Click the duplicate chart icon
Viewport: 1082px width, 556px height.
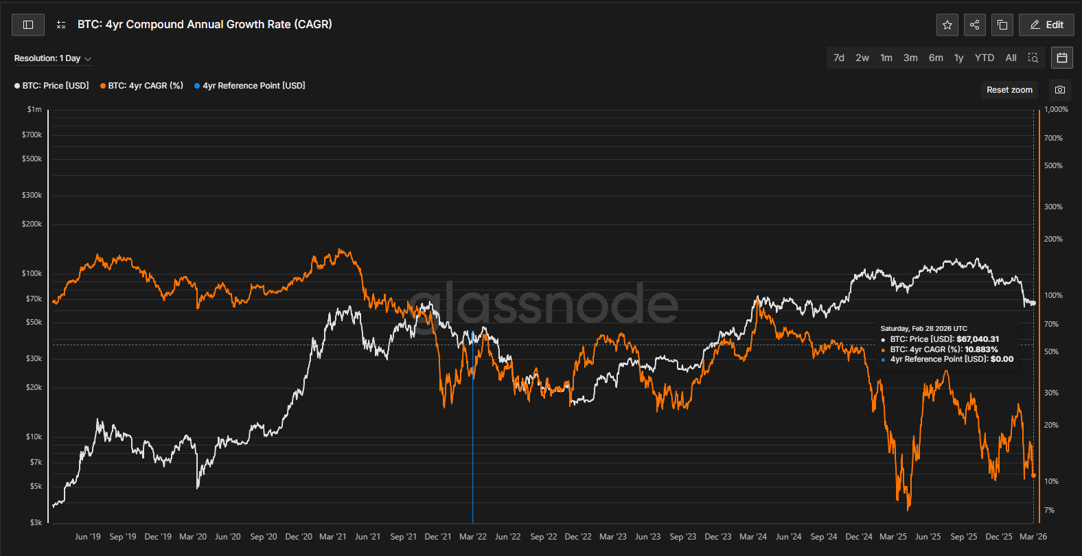click(1002, 25)
